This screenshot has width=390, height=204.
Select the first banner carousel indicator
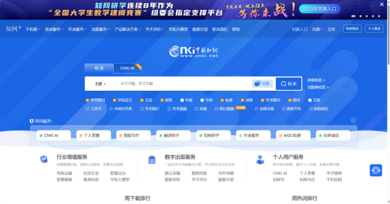click(353, 16)
